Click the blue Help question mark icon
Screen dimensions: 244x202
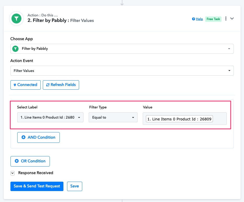[193, 19]
